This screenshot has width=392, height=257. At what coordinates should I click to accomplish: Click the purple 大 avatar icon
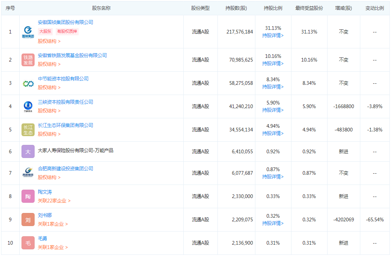click(x=28, y=151)
